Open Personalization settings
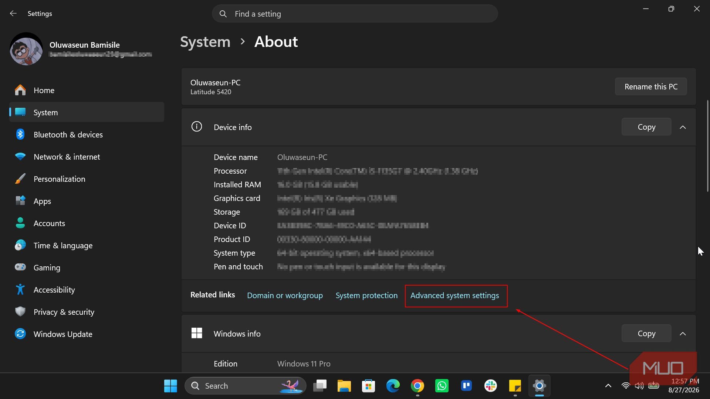 pyautogui.click(x=87, y=179)
